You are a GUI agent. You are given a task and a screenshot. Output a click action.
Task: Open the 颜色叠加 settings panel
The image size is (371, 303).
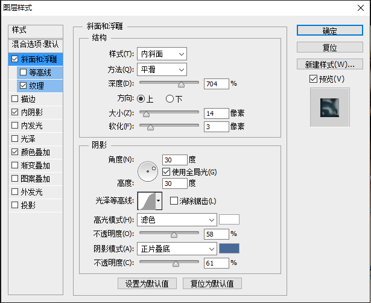point(36,152)
